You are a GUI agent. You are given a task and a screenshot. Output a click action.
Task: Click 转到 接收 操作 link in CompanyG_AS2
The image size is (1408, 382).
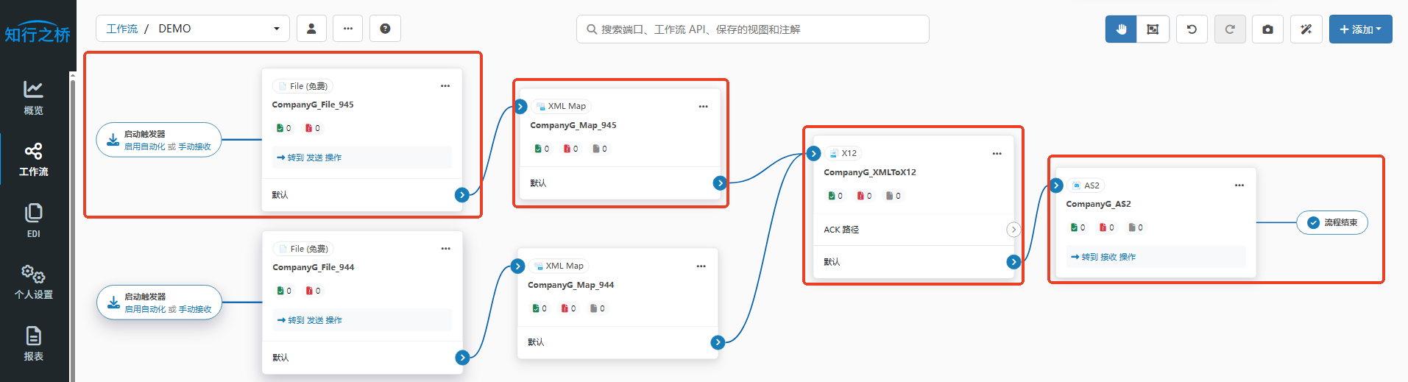[x=1104, y=257]
